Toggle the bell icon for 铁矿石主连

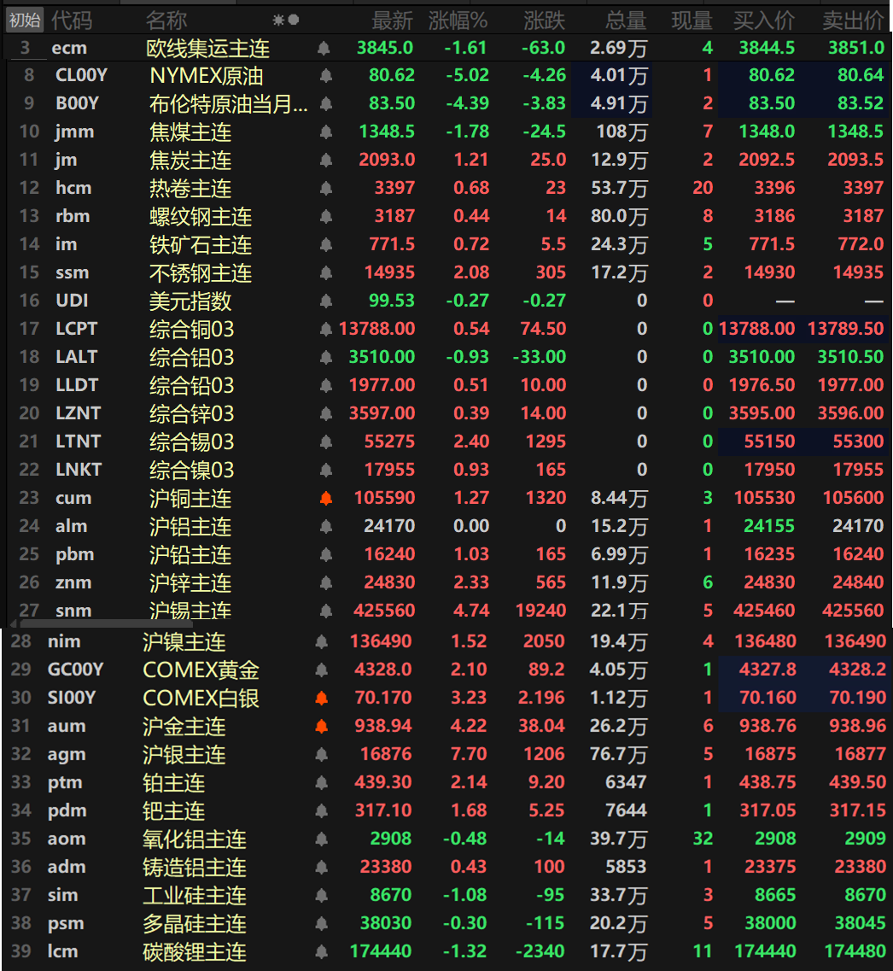coord(326,244)
